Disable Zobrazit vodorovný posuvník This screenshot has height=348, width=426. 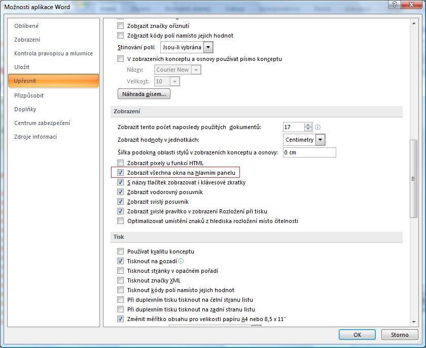[120, 192]
